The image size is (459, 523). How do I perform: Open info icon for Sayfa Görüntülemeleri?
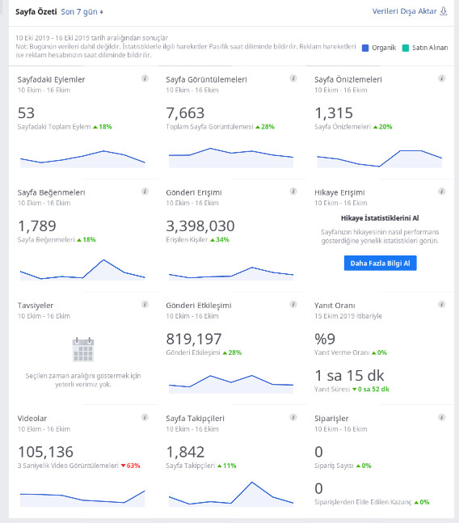coord(293,78)
